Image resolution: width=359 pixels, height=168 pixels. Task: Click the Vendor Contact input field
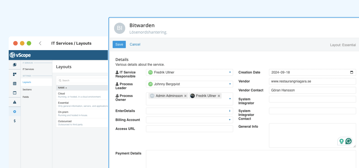tap(312, 90)
